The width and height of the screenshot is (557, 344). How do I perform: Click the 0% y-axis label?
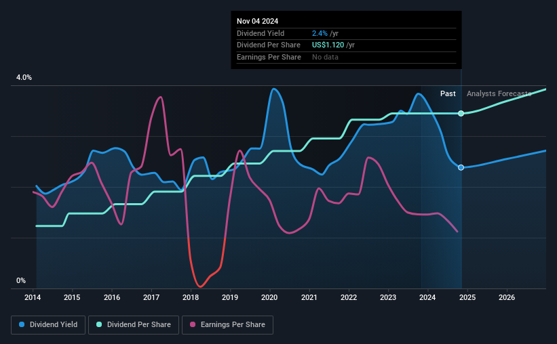point(21,280)
